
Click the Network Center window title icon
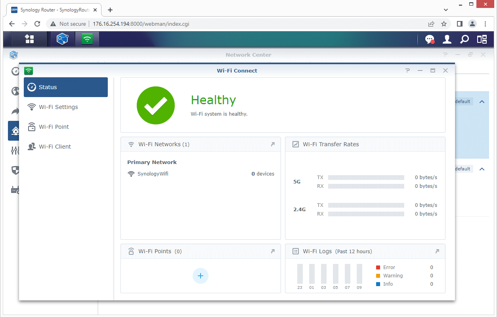click(x=14, y=55)
